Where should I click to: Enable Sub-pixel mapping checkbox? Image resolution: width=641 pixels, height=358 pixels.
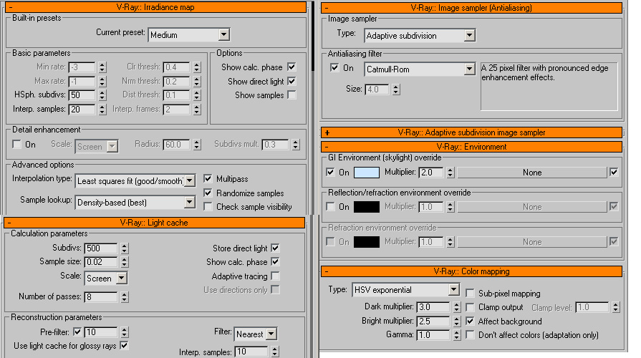coord(470,293)
